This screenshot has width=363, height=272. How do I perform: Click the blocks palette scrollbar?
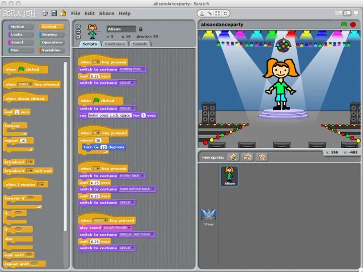pyautogui.click(x=65, y=146)
